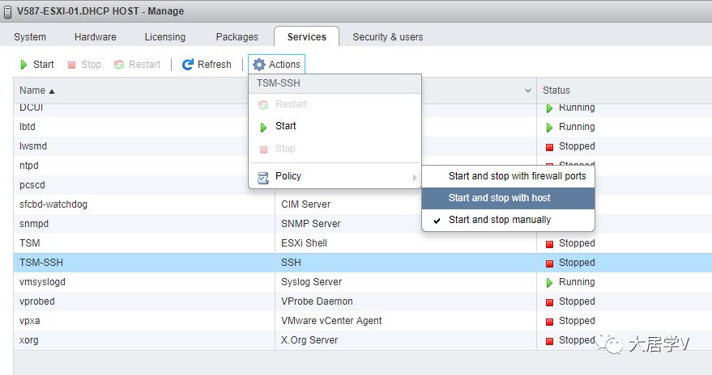The height and width of the screenshot is (375, 712).
Task: Select the sfcbd-watchdog service row
Action: [x=138, y=204]
